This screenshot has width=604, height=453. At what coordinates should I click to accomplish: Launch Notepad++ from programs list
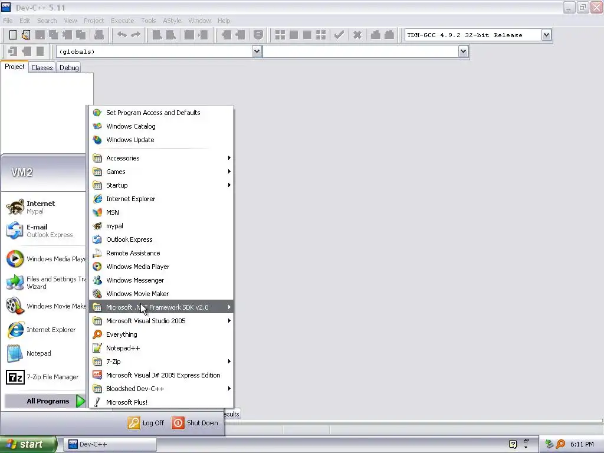[x=161, y=348]
